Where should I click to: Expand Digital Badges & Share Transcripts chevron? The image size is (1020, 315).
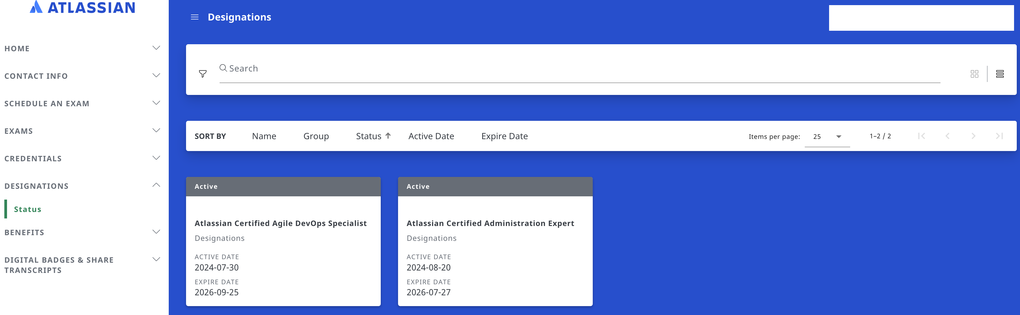[156, 259]
